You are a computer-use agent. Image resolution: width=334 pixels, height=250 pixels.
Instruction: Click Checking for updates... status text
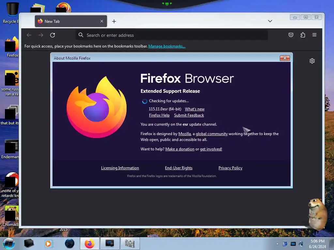click(169, 101)
